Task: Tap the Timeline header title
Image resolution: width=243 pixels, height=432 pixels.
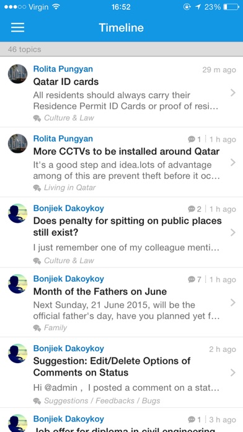Action: click(121, 27)
